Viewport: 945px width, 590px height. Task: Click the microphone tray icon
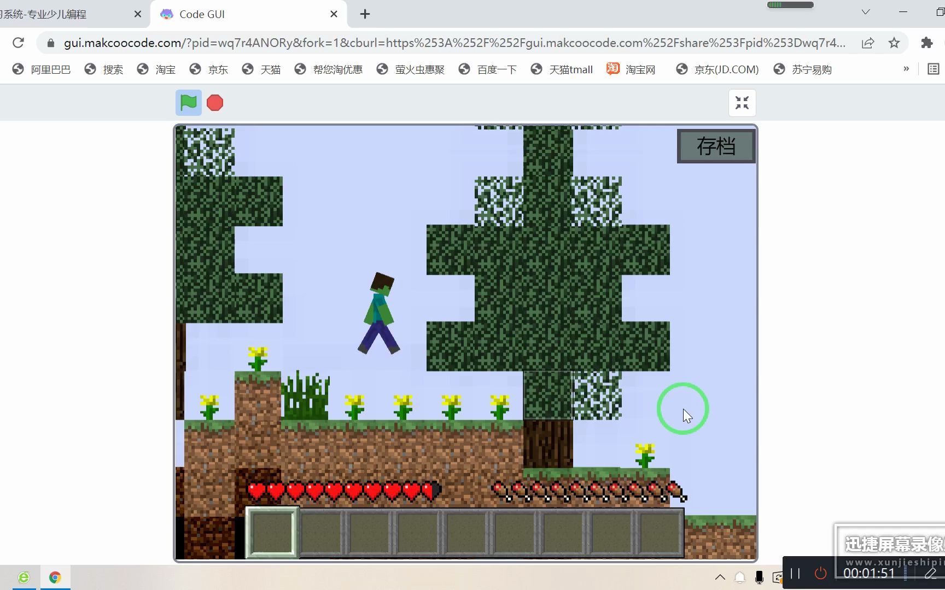759,577
